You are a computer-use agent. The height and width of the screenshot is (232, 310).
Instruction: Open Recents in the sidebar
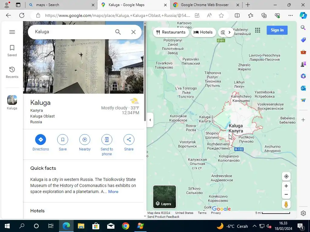pos(12,72)
